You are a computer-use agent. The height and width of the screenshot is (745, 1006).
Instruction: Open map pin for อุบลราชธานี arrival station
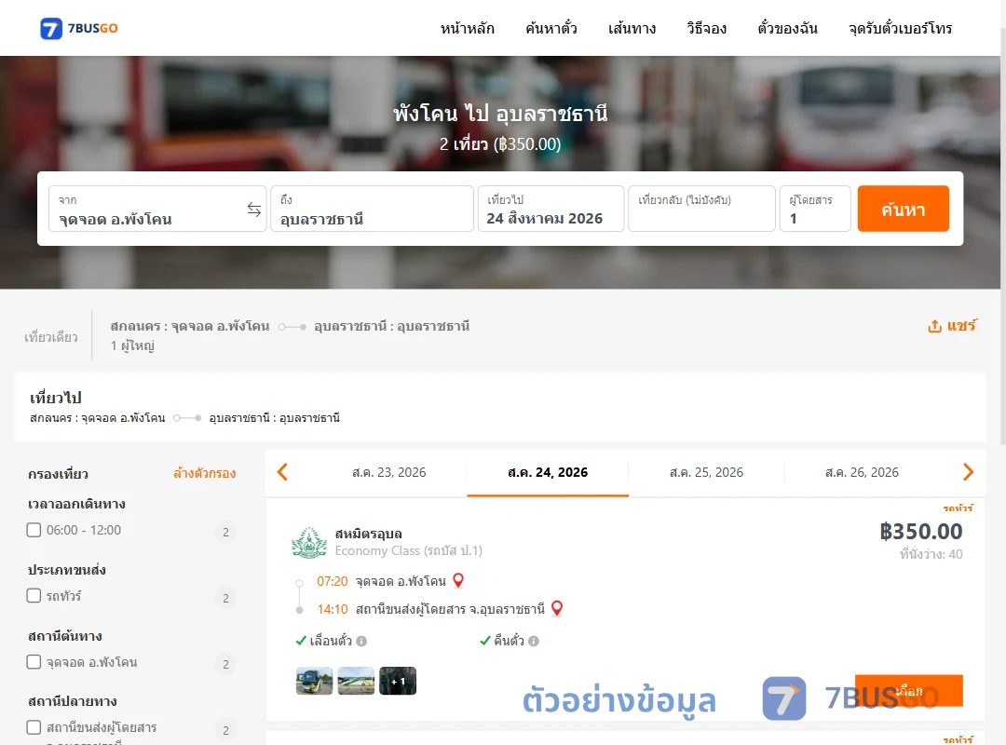point(557,608)
